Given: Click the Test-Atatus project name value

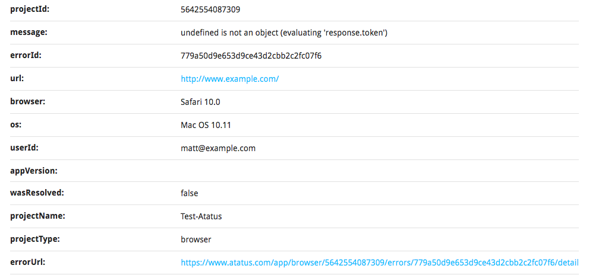Looking at the screenshot, I should (201, 216).
